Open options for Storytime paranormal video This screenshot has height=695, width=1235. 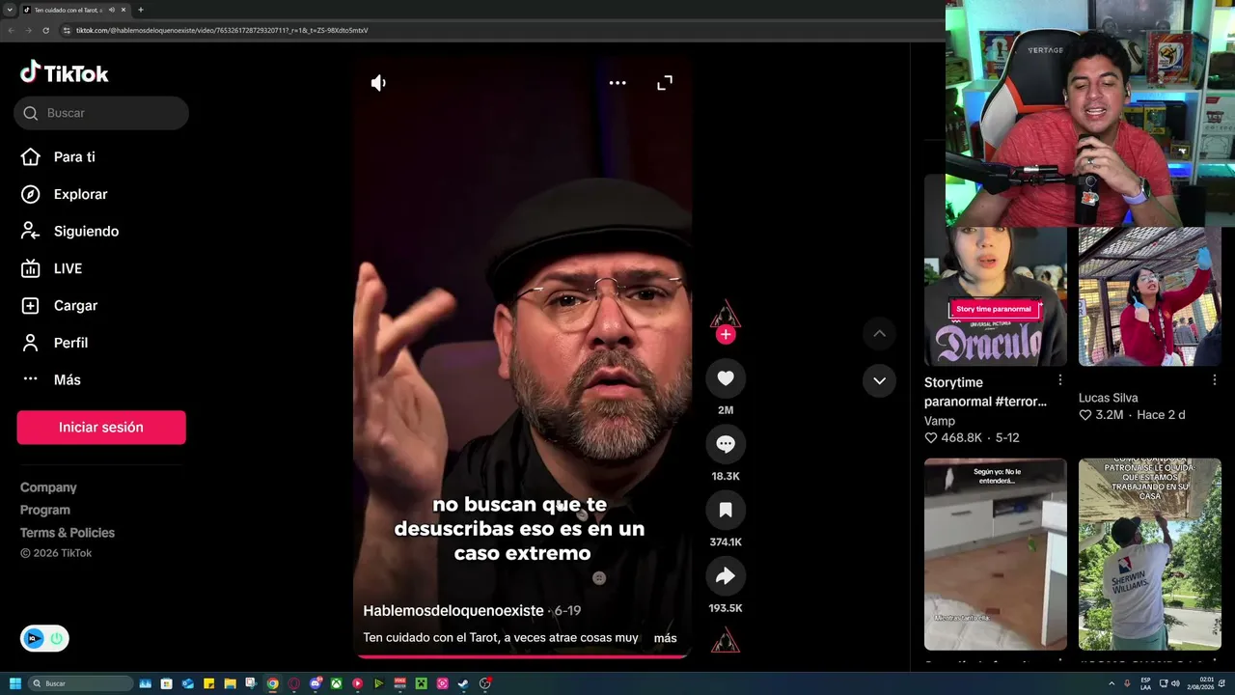pyautogui.click(x=1060, y=380)
